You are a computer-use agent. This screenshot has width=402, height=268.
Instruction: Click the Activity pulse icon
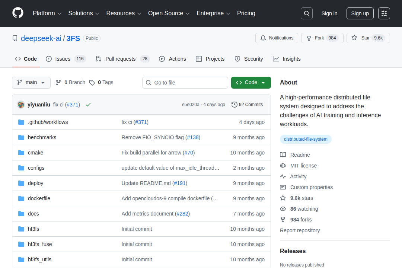pyautogui.click(x=283, y=176)
